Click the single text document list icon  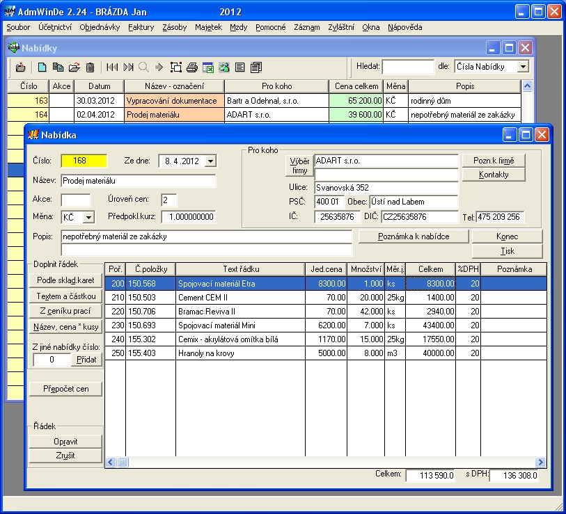(239, 67)
